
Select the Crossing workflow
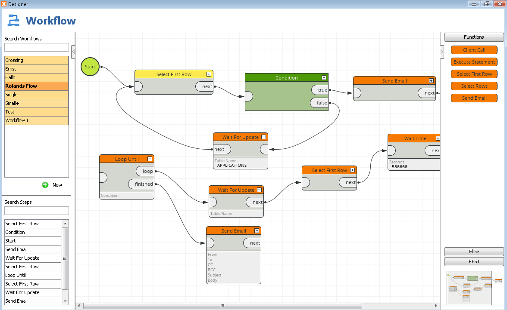tap(37, 60)
